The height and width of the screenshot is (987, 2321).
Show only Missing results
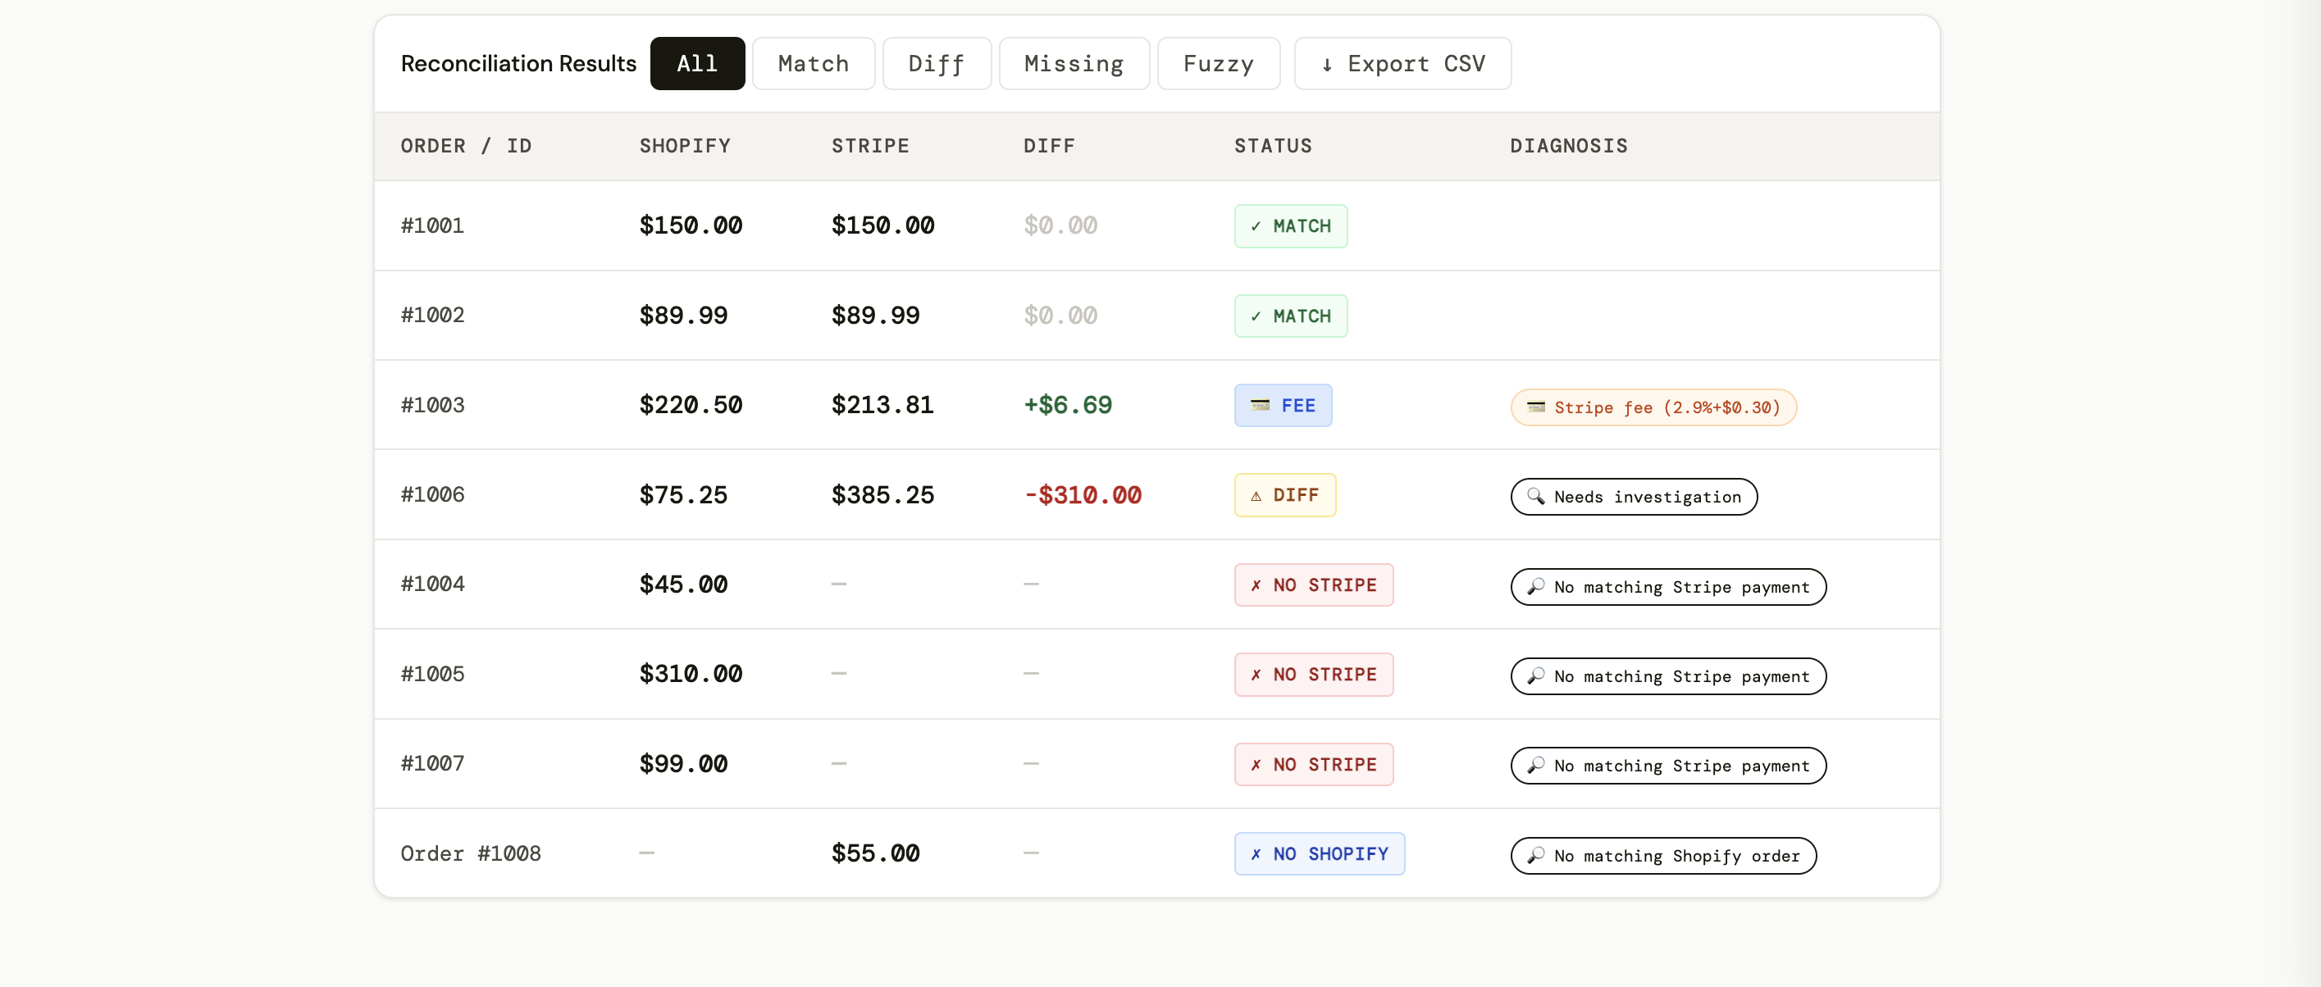(1073, 64)
